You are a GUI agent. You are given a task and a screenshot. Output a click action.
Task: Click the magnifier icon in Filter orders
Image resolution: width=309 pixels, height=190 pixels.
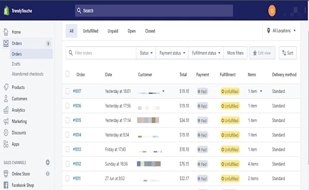tap(70, 53)
